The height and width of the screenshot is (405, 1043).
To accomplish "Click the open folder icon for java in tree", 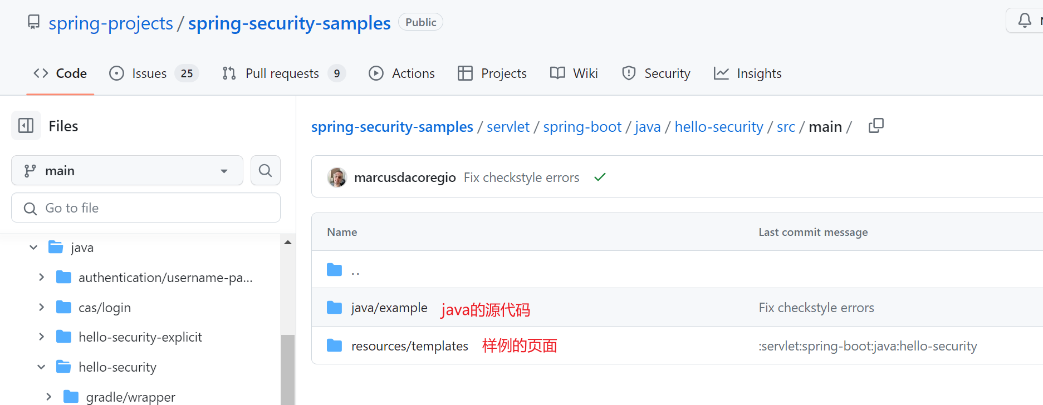I will pos(56,247).
